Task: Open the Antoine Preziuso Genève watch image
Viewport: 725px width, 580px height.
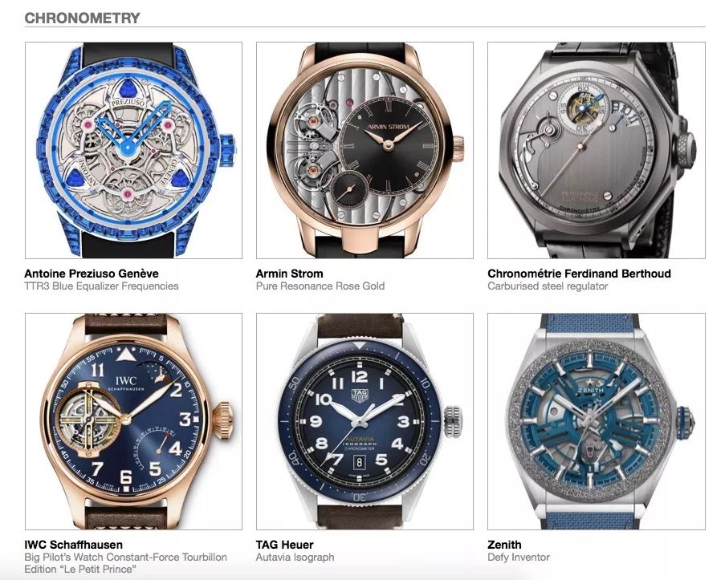Action: 133,150
